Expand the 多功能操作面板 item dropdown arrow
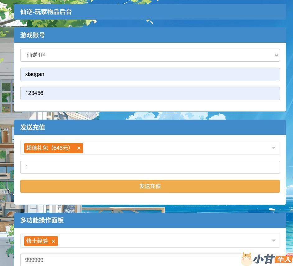 (273, 240)
